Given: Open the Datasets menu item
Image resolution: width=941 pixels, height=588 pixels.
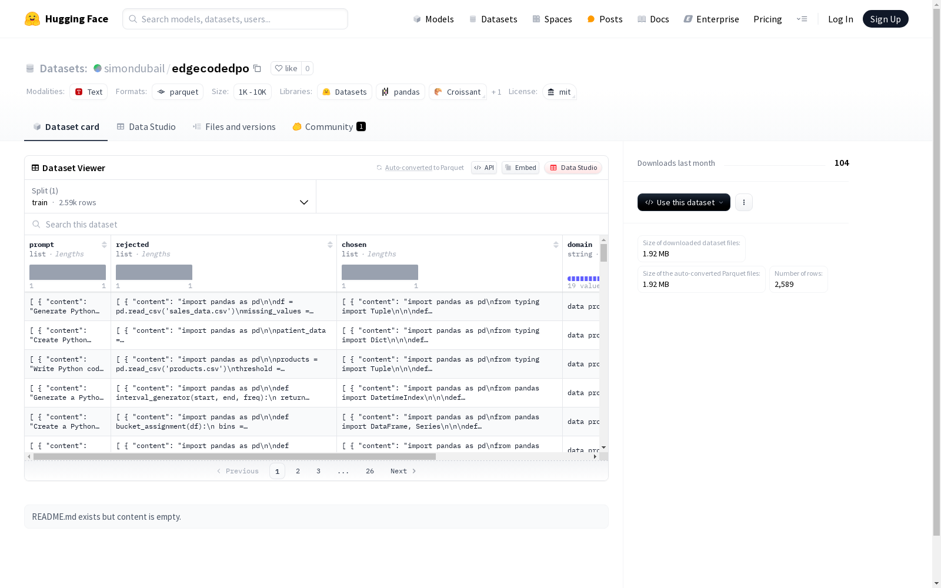Looking at the screenshot, I should 493,19.
